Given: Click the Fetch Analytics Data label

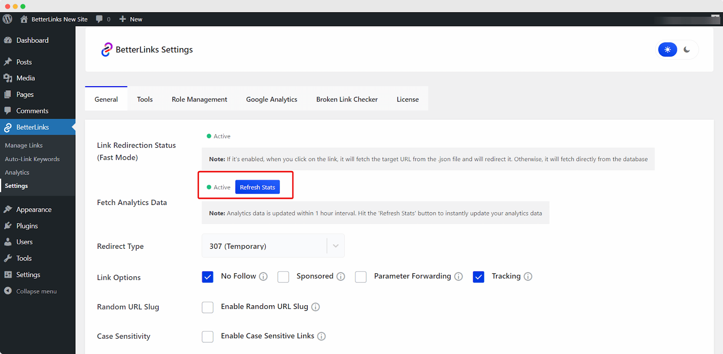Looking at the screenshot, I should pyautogui.click(x=132, y=202).
